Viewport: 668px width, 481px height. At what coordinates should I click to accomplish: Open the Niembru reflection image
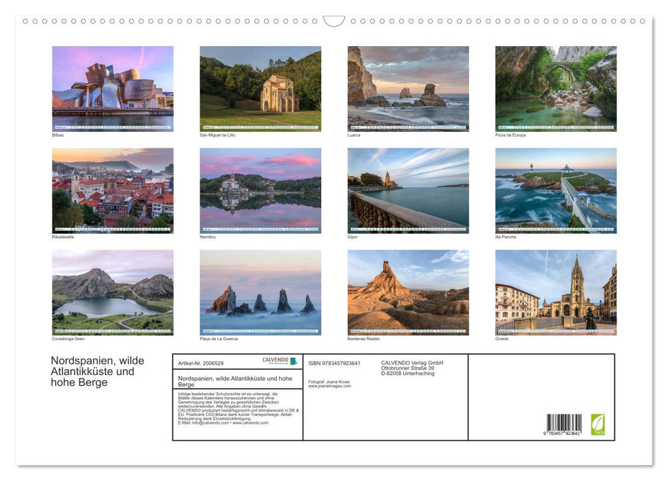click(x=260, y=186)
